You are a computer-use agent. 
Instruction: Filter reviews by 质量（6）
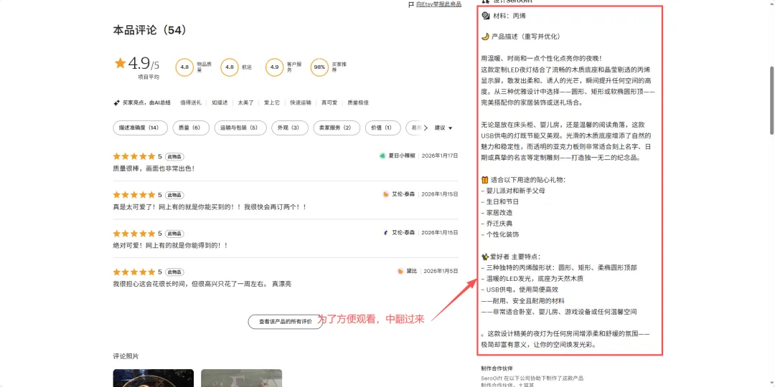(191, 128)
